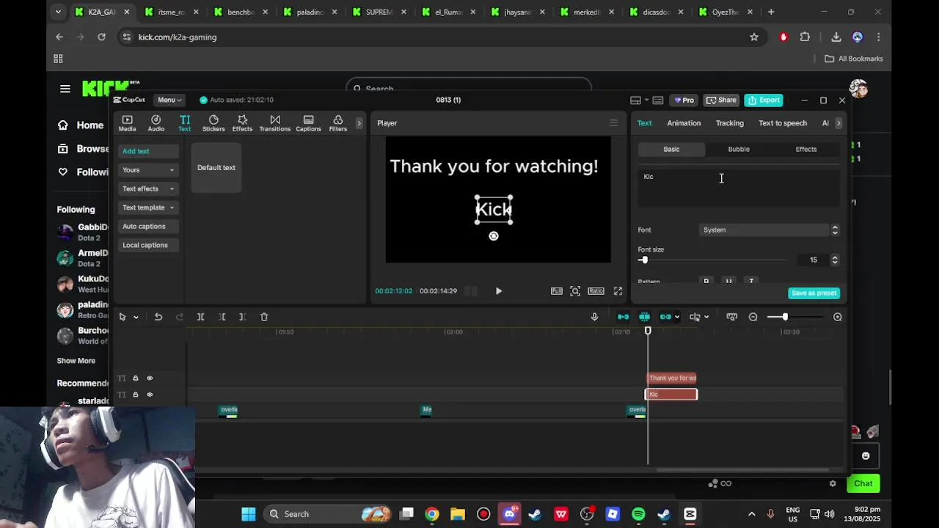Screen dimensions: 939x528
Task: Click the player Ratio button
Action: [596, 291]
